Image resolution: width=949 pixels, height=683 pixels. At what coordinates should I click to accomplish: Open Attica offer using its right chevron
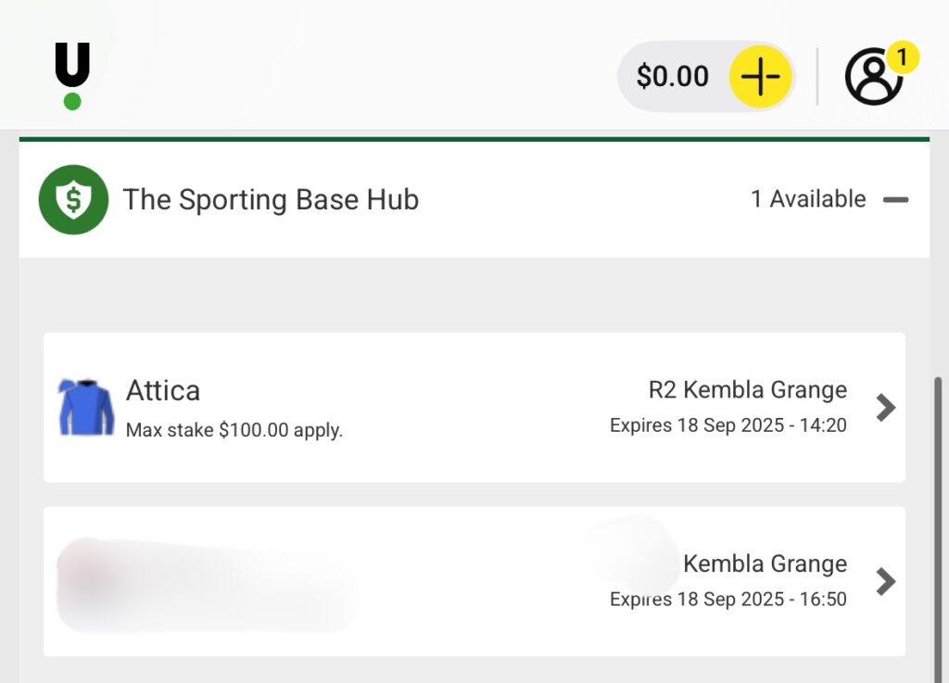pyautogui.click(x=886, y=407)
